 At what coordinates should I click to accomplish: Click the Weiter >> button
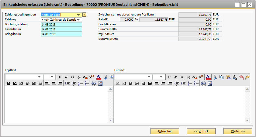(x=237, y=131)
